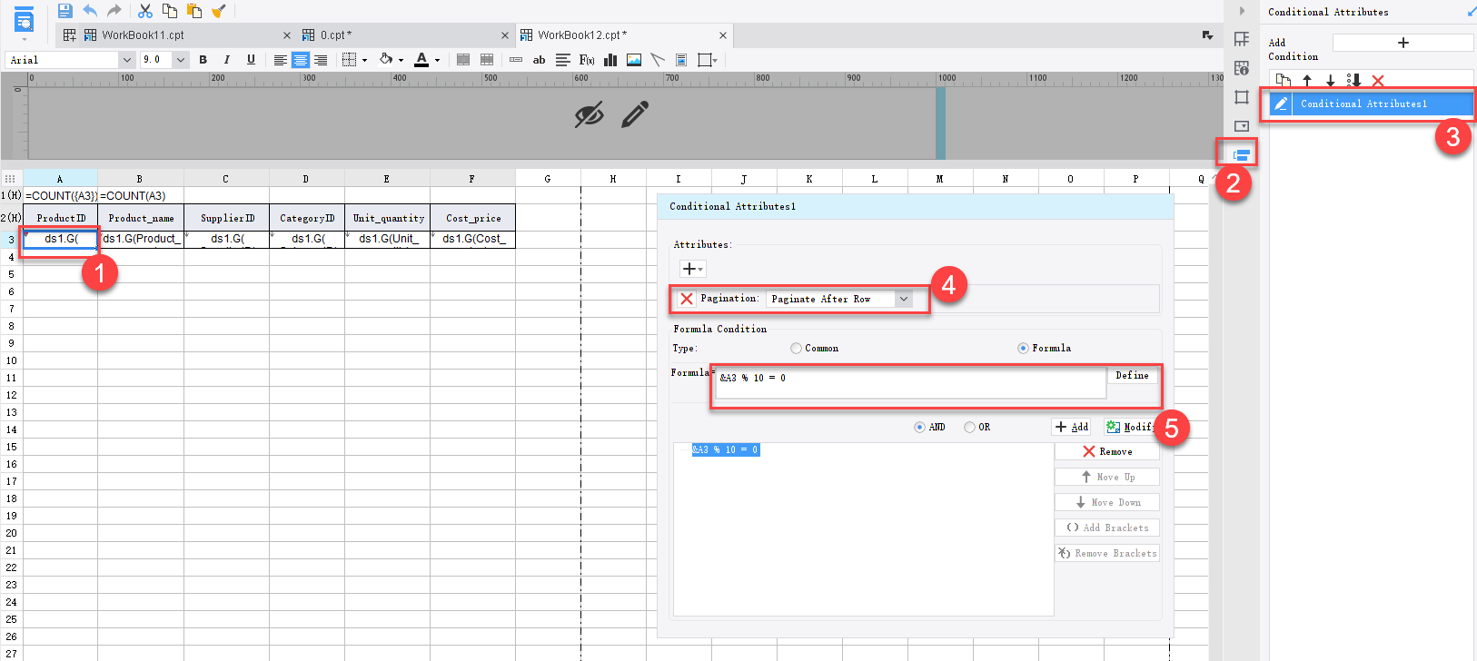This screenshot has width=1477, height=661.
Task: Delete condition with red X in list toolbar
Action: pyautogui.click(x=1378, y=81)
